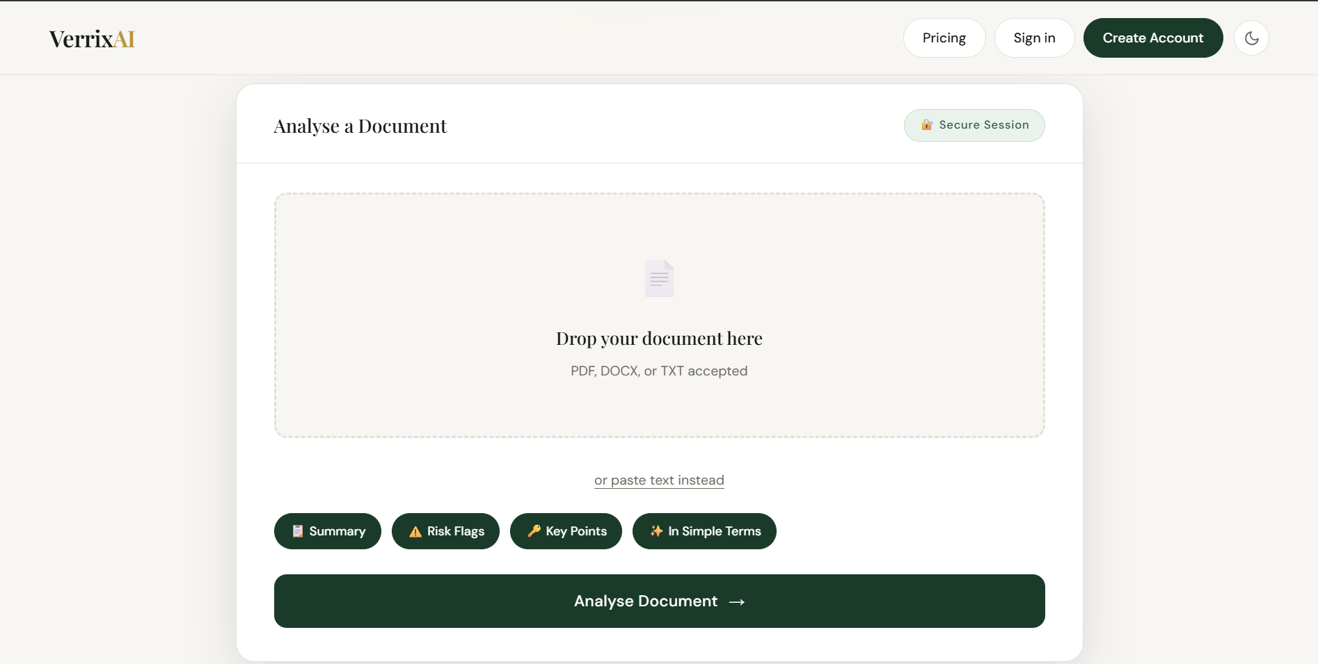Image resolution: width=1318 pixels, height=664 pixels.
Task: Click 'or paste text instead' link
Action: (x=659, y=480)
